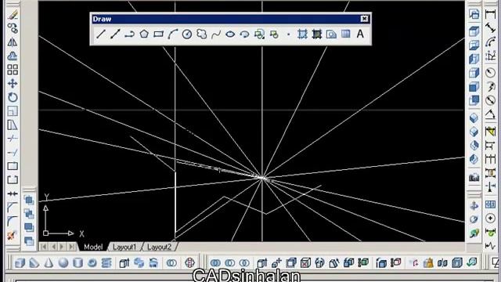The width and height of the screenshot is (501, 282).
Task: Select the Region tool
Action: pos(331,34)
